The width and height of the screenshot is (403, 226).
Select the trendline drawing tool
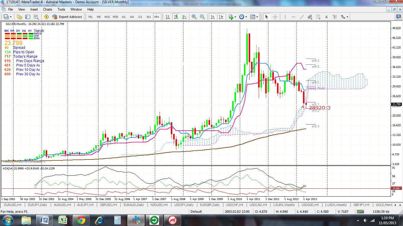[302, 17]
